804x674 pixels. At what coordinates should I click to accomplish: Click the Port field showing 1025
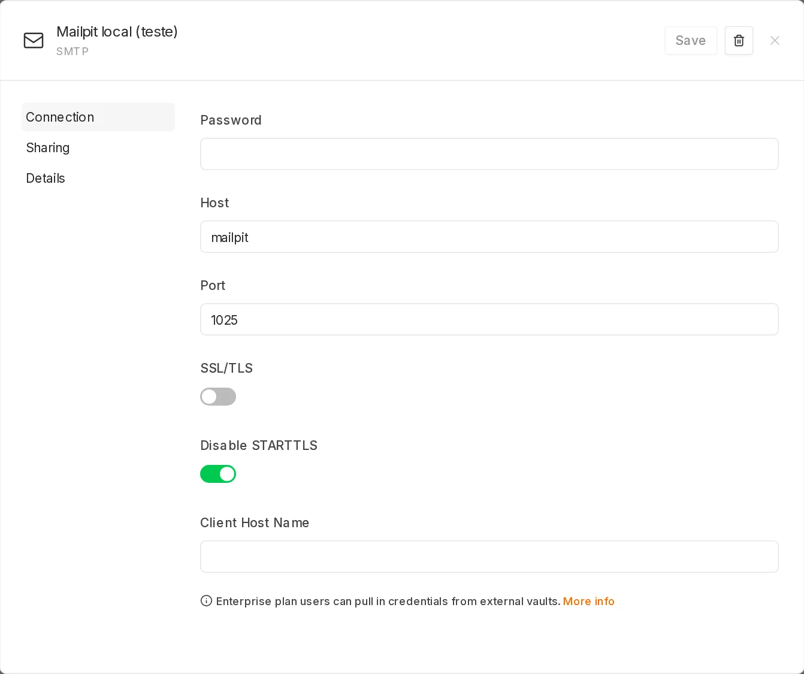(489, 319)
